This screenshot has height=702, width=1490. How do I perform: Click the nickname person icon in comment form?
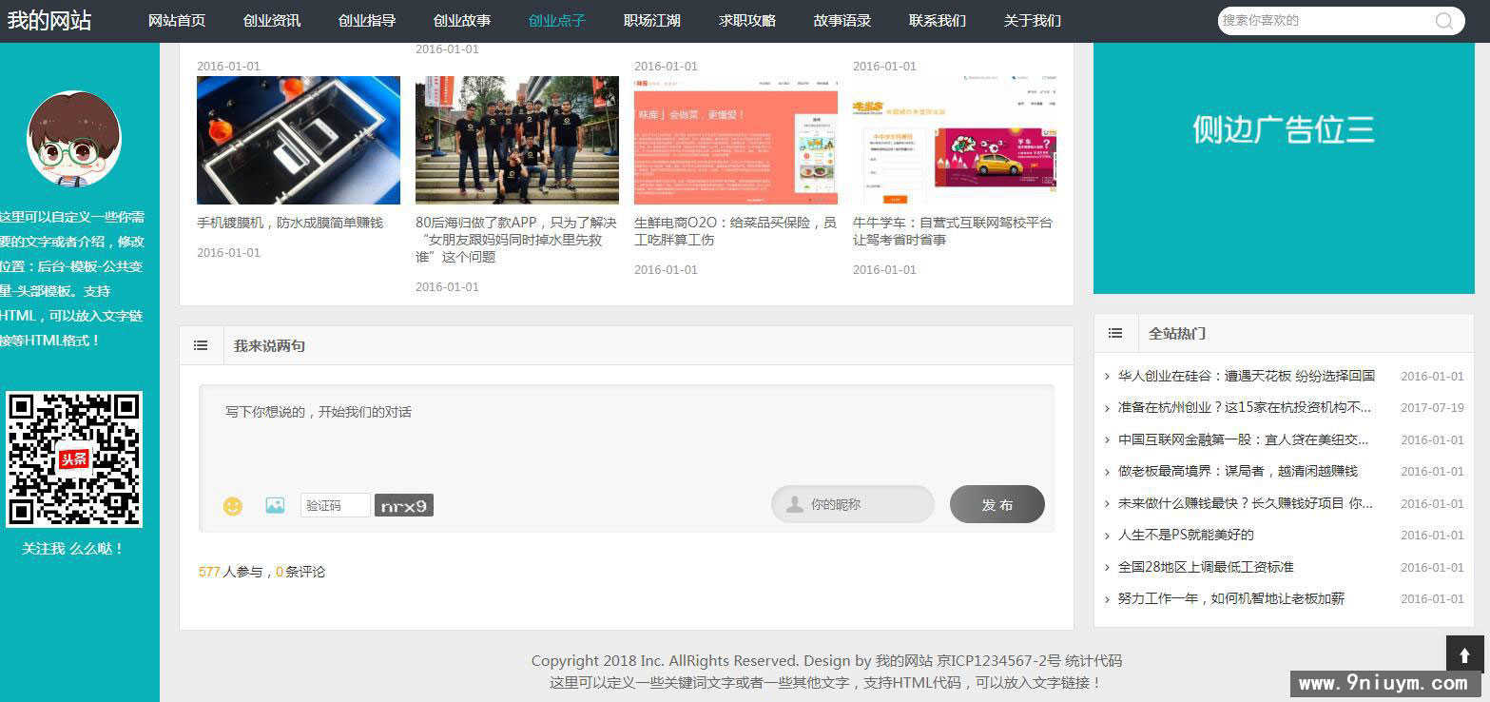click(x=793, y=504)
